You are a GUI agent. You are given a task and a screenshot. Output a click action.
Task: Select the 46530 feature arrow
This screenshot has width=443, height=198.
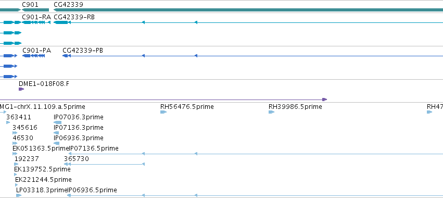tap(15, 143)
